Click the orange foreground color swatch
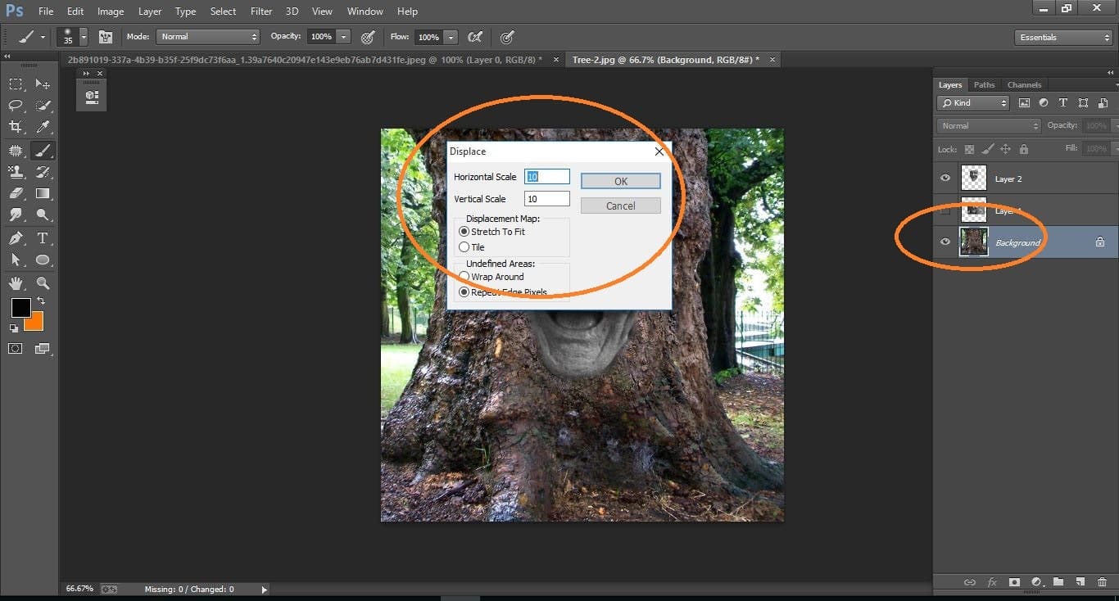Image resolution: width=1119 pixels, height=601 pixels. pyautogui.click(x=34, y=321)
